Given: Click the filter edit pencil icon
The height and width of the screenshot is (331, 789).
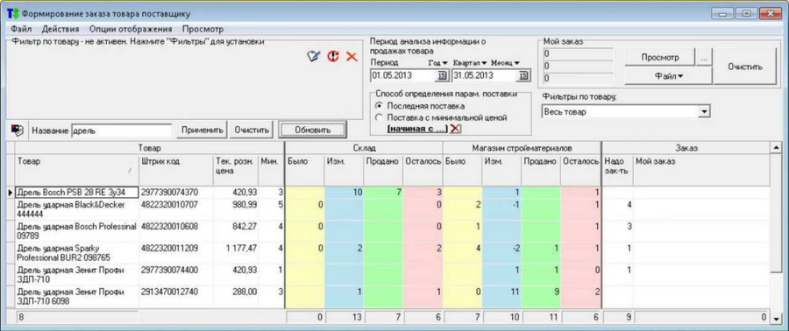Looking at the screenshot, I should 314,56.
